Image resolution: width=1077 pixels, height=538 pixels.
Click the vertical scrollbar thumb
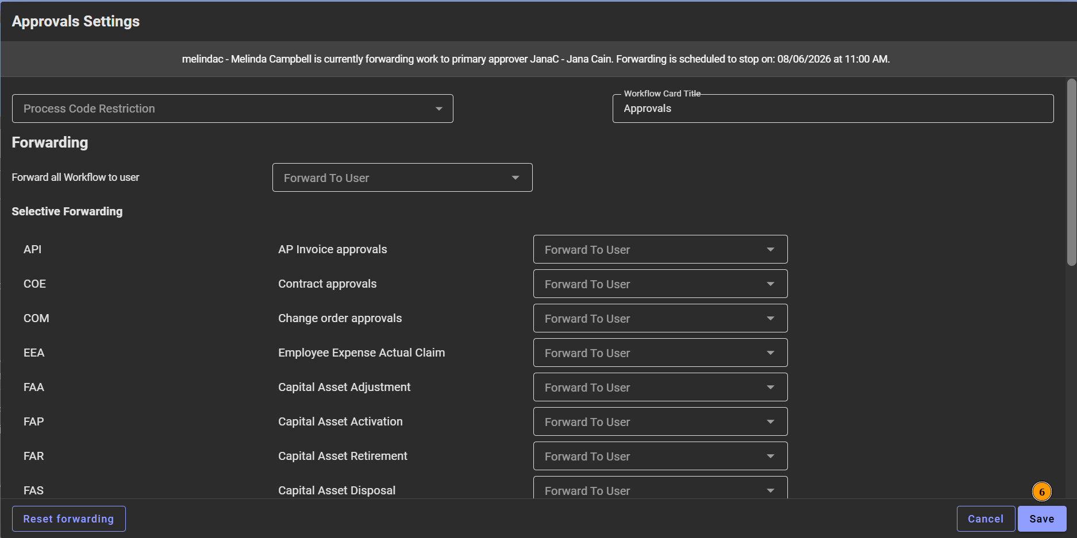pyautogui.click(x=1071, y=172)
